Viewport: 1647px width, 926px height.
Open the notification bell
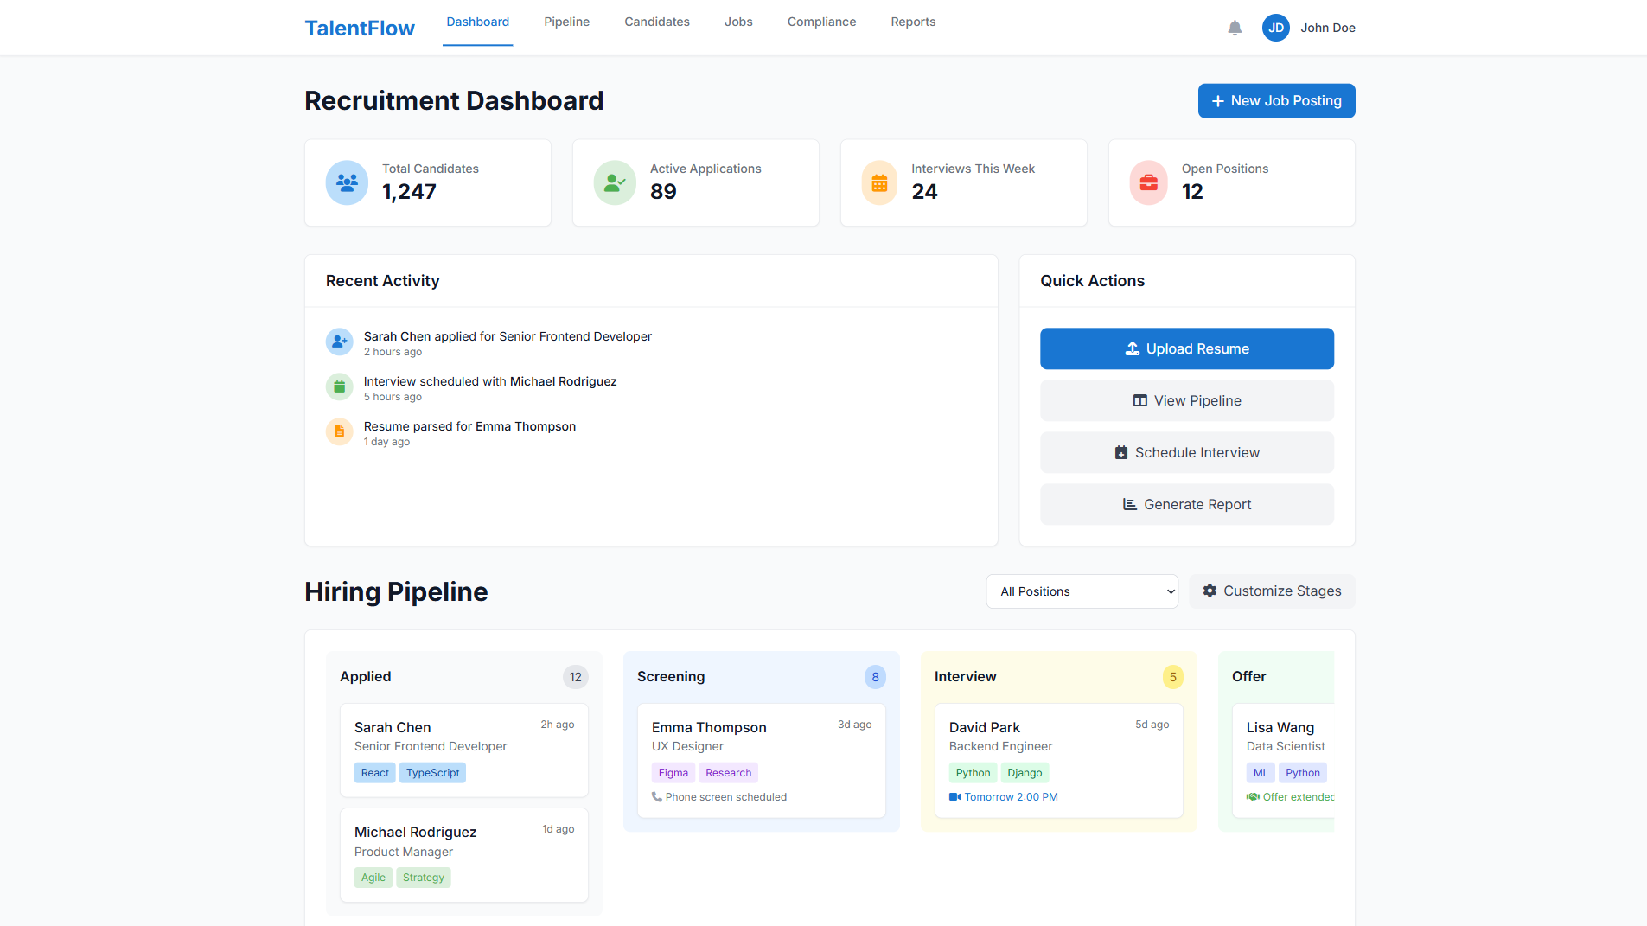coord(1235,27)
